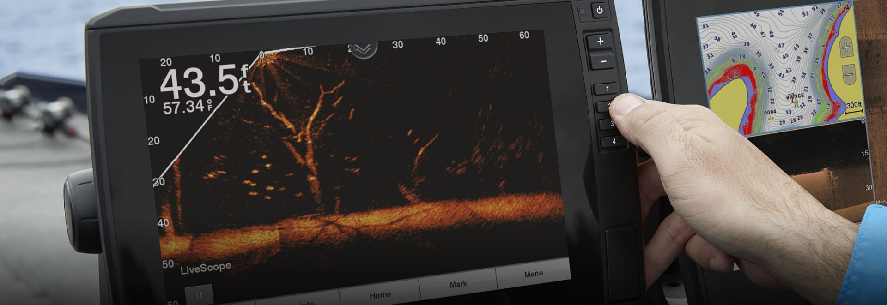Tap the LiveScope label on the sonar
Viewport: 887px width, 305px height.
click(x=206, y=269)
